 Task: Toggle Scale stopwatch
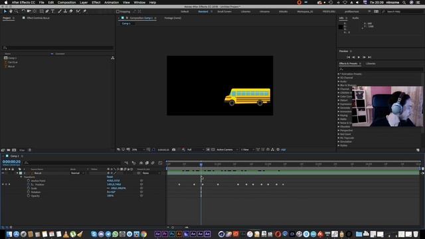click(29, 189)
